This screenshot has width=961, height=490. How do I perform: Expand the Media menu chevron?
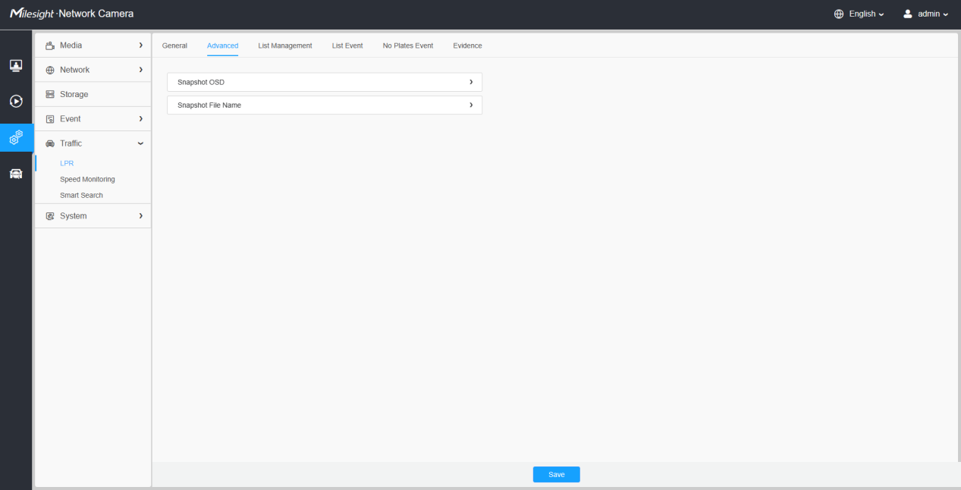(141, 46)
